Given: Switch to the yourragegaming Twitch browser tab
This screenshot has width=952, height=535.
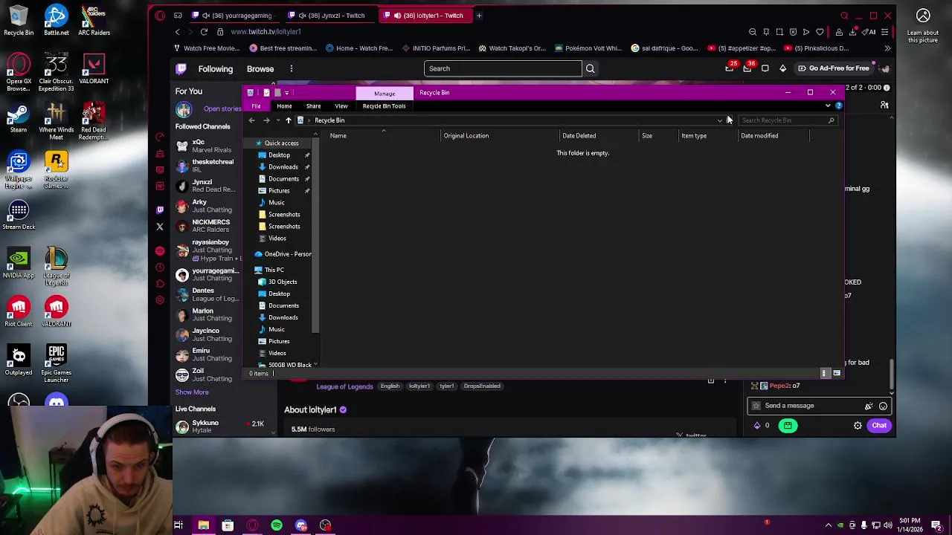Looking at the screenshot, I should [233, 15].
